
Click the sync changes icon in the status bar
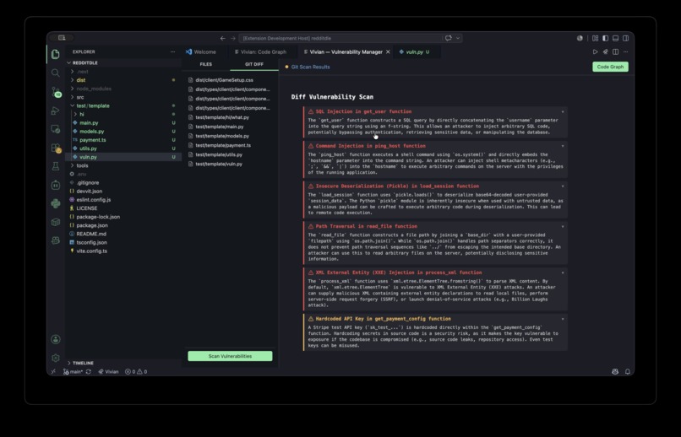tap(89, 371)
